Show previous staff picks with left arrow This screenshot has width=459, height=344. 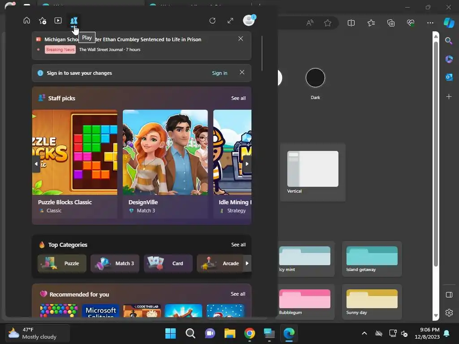(x=36, y=164)
